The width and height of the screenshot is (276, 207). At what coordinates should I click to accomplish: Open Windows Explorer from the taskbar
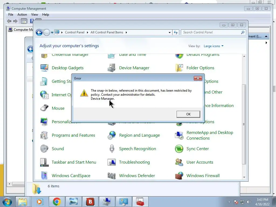click(23, 202)
